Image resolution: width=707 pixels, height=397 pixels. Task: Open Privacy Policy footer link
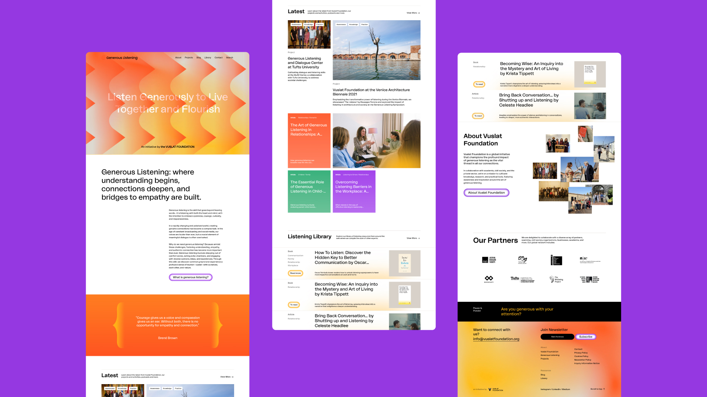click(581, 353)
